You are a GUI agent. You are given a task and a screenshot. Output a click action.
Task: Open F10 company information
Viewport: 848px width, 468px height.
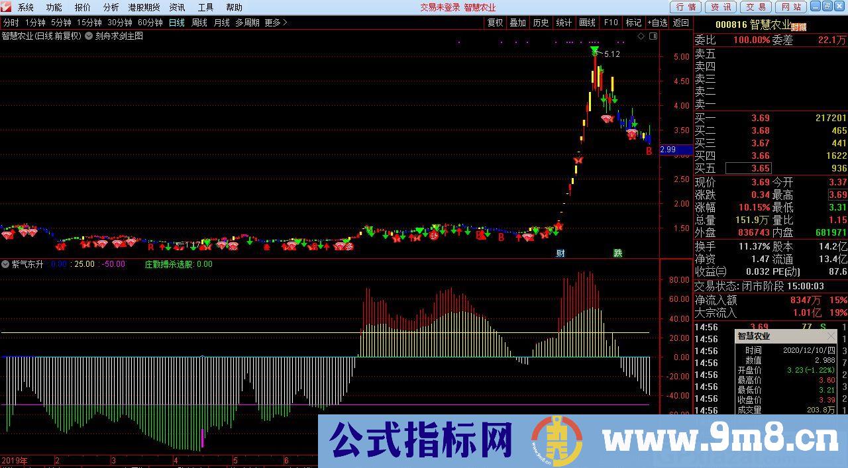click(x=611, y=23)
